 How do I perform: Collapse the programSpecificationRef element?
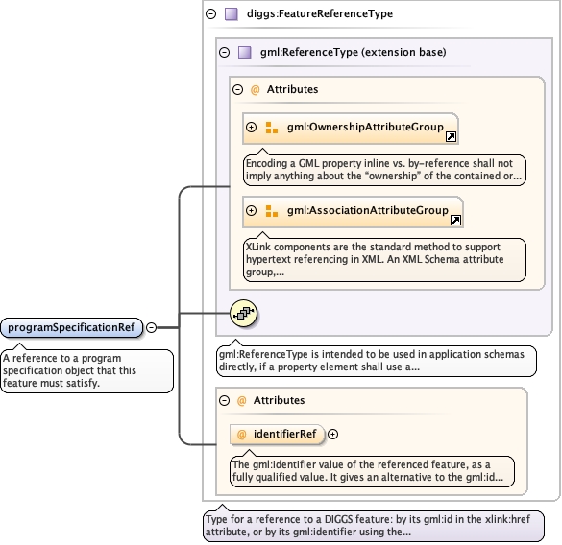[x=152, y=327]
